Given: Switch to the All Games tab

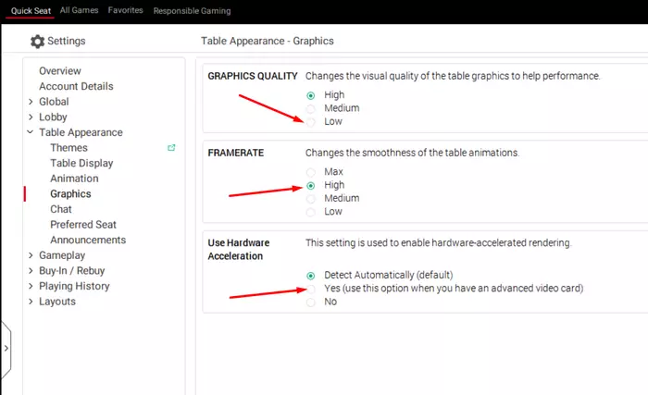Looking at the screenshot, I should 79,10.
